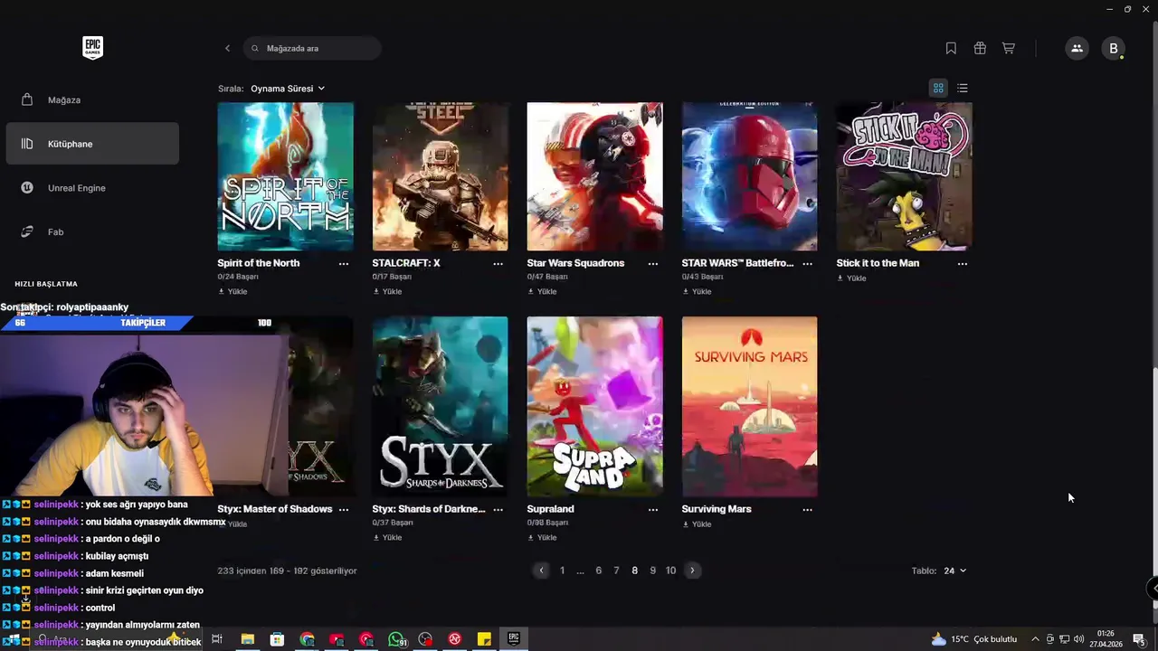
Task: Open STALCRAFT: X options menu
Action: pos(498,263)
